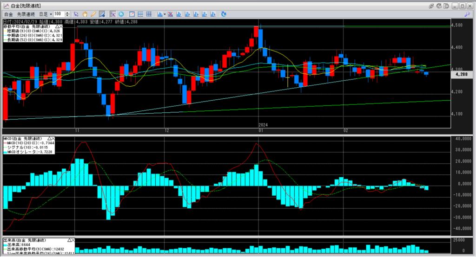This screenshot has height=257, width=476.
Task: Open the three-column grid table view icon
Action: pyautogui.click(x=149, y=14)
